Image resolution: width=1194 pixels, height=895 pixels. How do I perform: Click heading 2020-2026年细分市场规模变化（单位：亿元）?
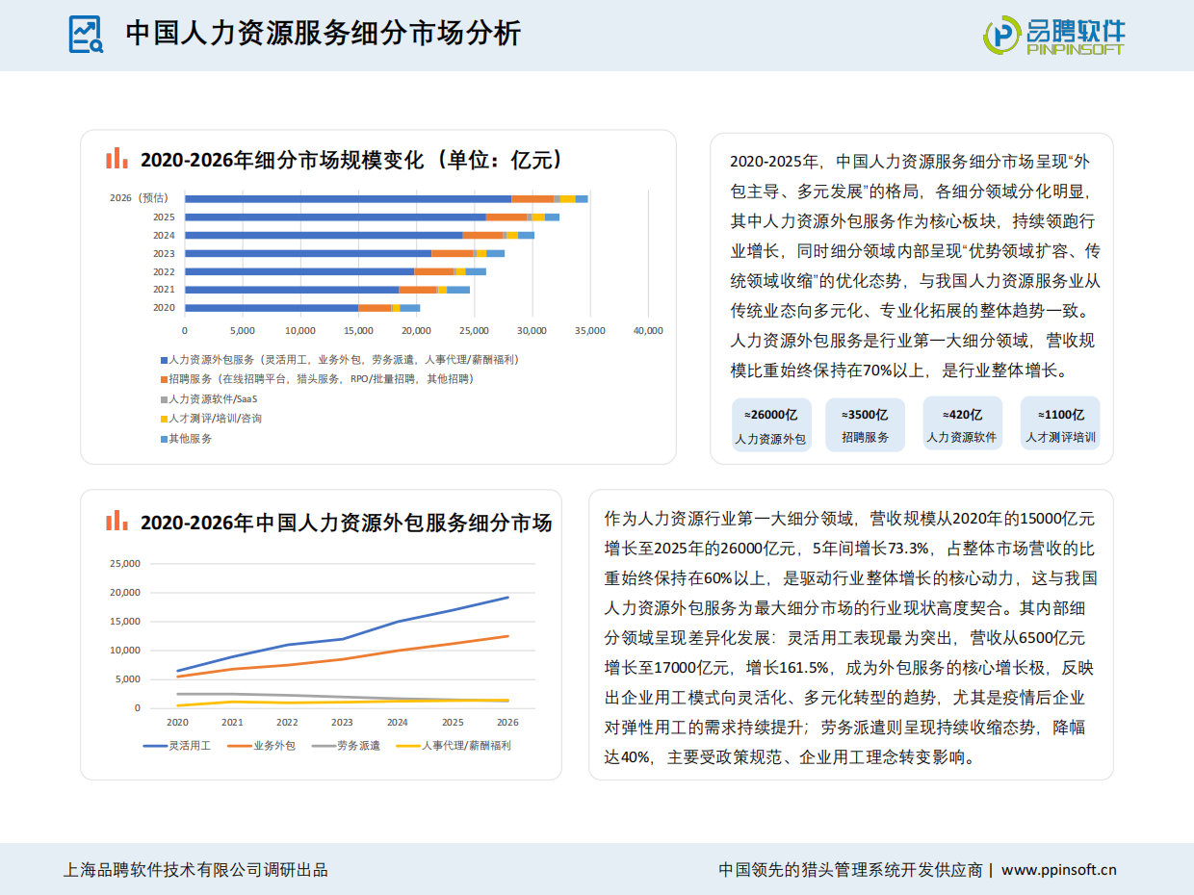pos(352,160)
